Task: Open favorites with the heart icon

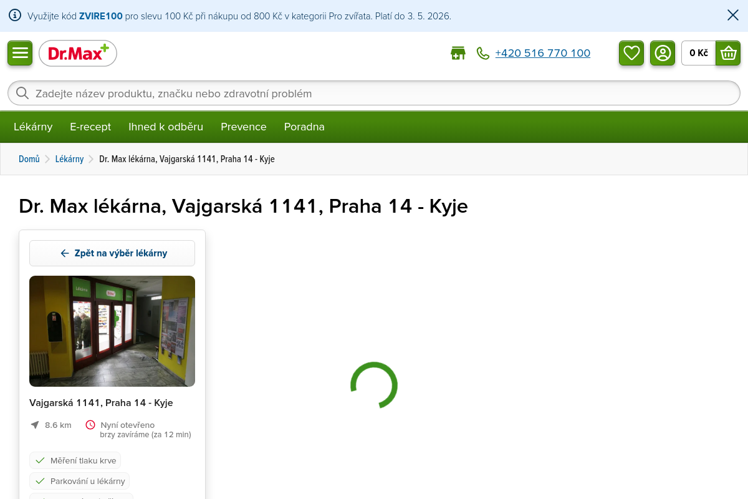Action: [631, 53]
